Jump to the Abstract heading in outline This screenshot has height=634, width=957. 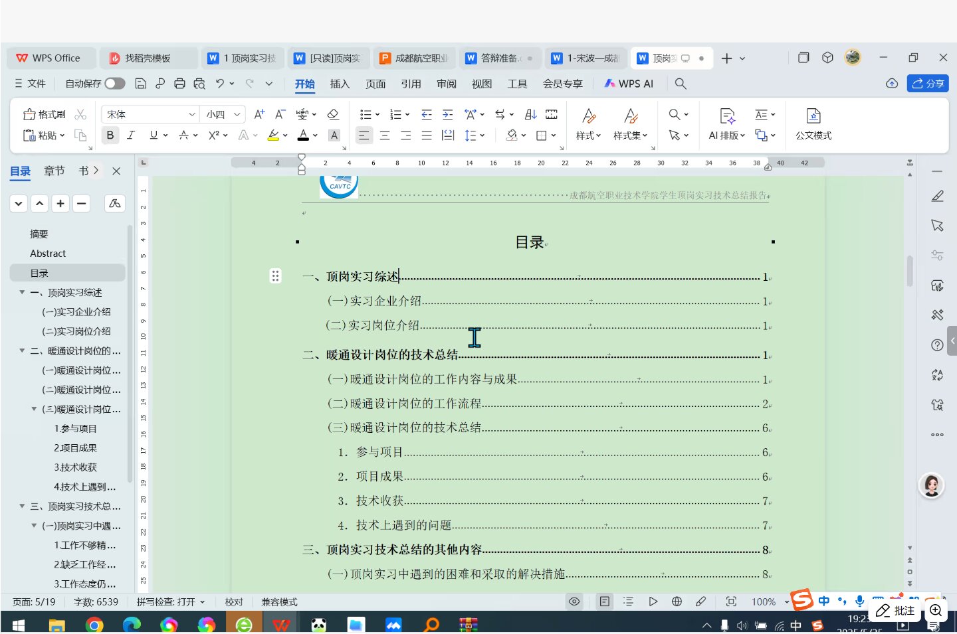[48, 254]
